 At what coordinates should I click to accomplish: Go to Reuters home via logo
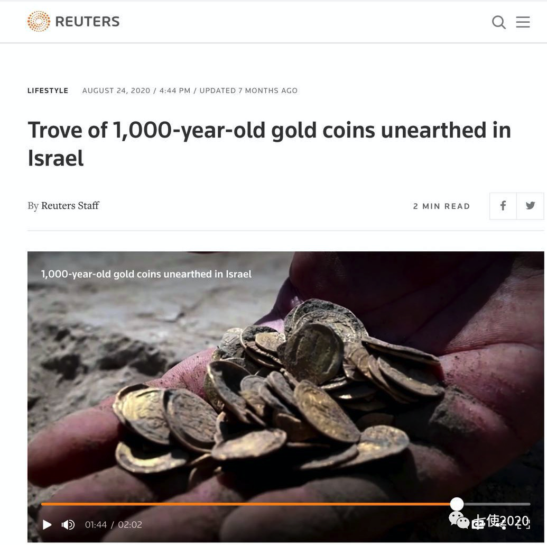click(73, 21)
